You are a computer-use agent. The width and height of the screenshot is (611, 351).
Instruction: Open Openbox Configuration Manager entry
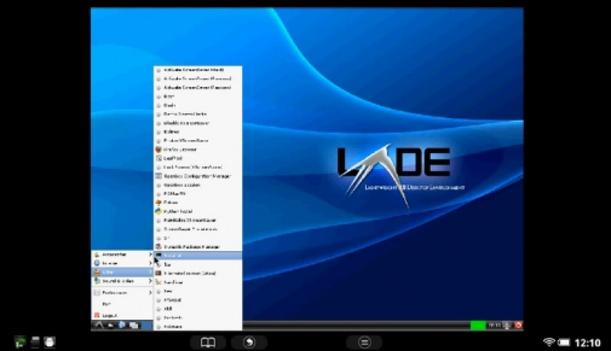coord(198,176)
